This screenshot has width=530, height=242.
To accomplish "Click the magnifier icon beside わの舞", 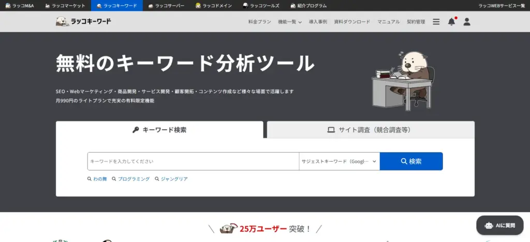I will pos(89,179).
